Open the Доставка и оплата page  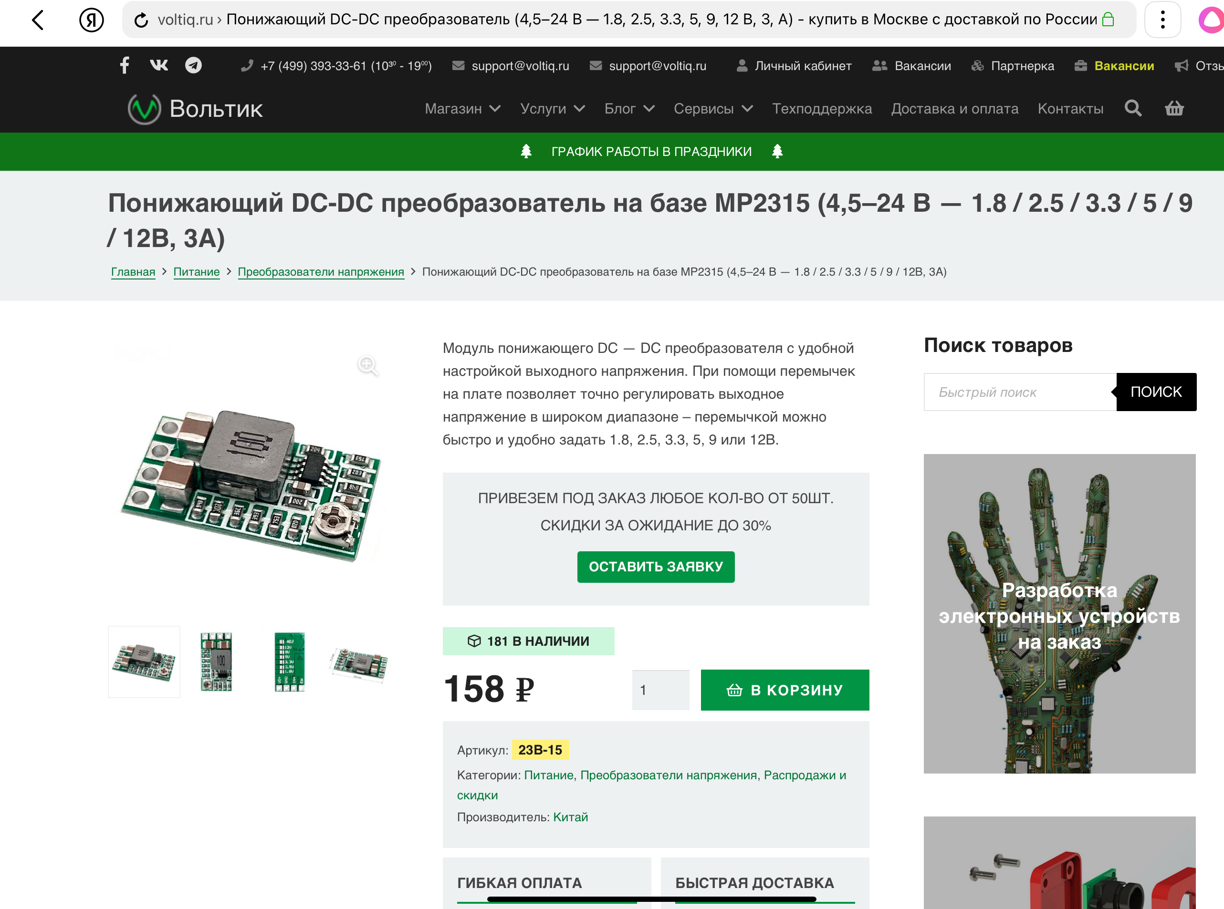pos(954,108)
